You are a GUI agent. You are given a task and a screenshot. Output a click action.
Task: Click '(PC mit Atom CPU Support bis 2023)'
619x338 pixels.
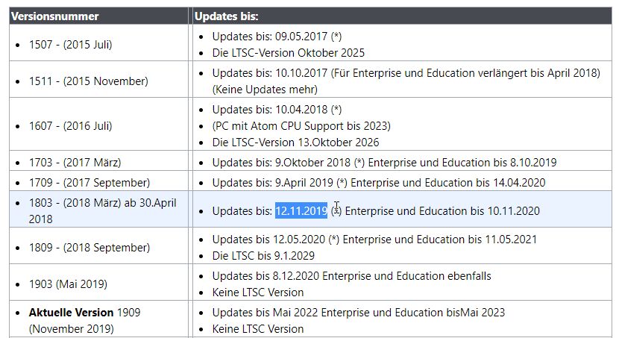[x=301, y=126]
